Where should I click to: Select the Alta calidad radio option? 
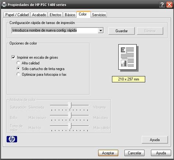click(x=18, y=63)
